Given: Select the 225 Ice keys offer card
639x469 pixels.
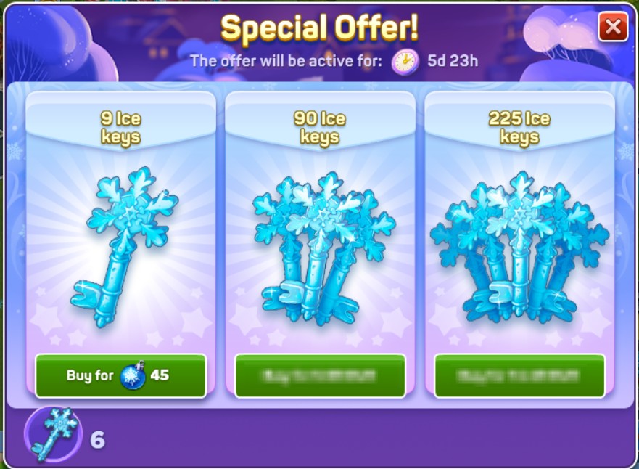Looking at the screenshot, I should [x=519, y=245].
